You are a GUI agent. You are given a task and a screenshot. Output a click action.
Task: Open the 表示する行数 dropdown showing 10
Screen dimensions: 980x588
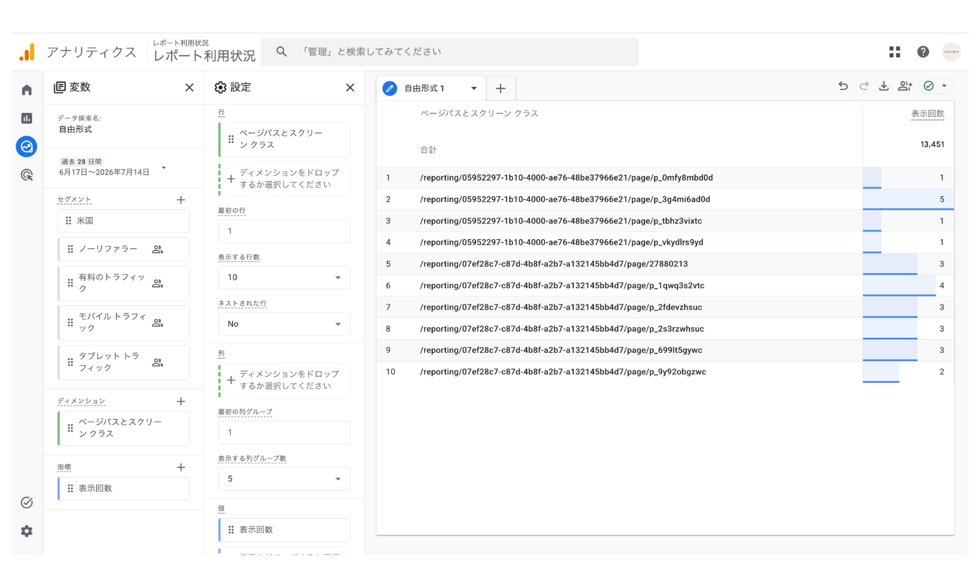coord(284,278)
